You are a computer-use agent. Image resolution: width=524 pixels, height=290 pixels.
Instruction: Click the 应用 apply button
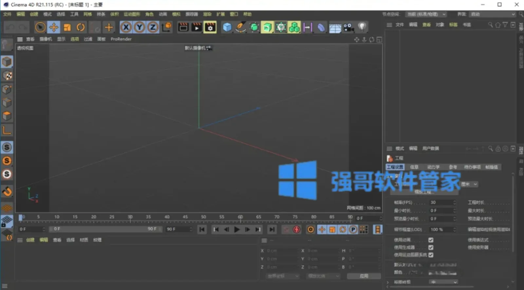pyautogui.click(x=364, y=276)
